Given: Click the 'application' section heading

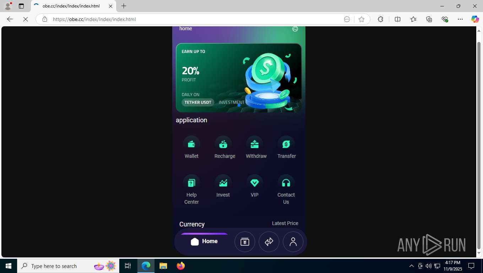Looking at the screenshot, I should [191, 120].
